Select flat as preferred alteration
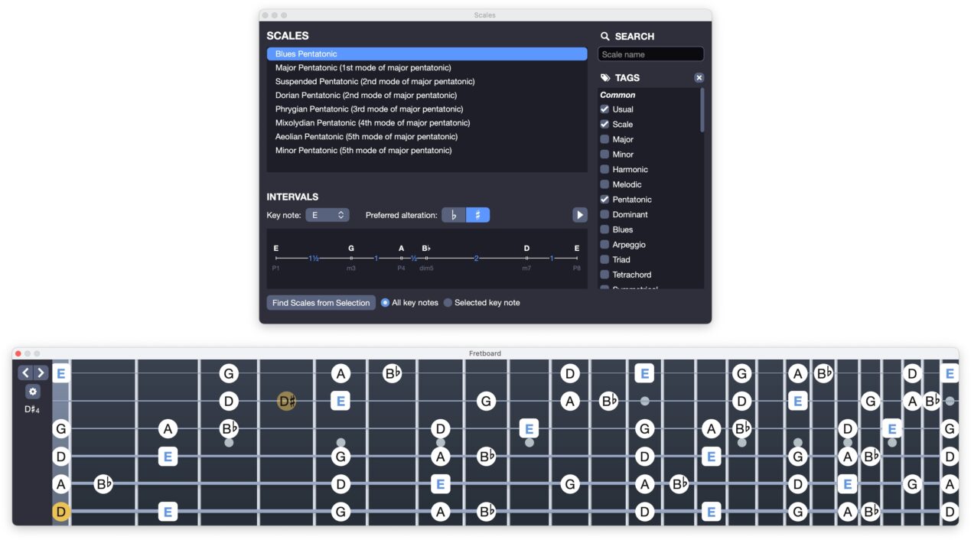 (x=453, y=215)
